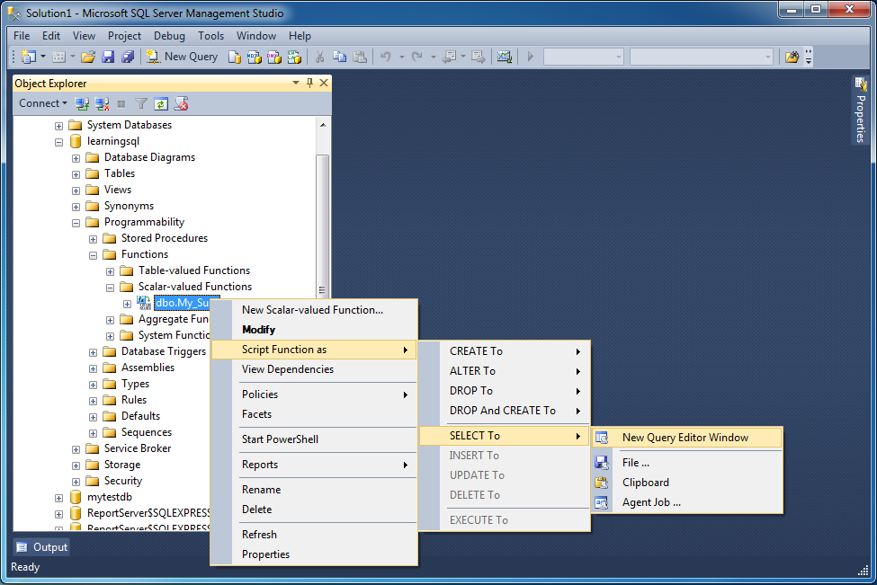The image size is (877, 585).
Task: Open Object Explorer window position dropdown
Action: tap(296, 83)
